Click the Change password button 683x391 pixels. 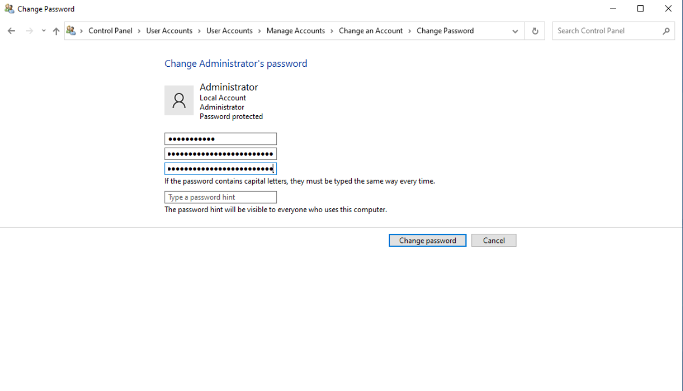click(427, 241)
